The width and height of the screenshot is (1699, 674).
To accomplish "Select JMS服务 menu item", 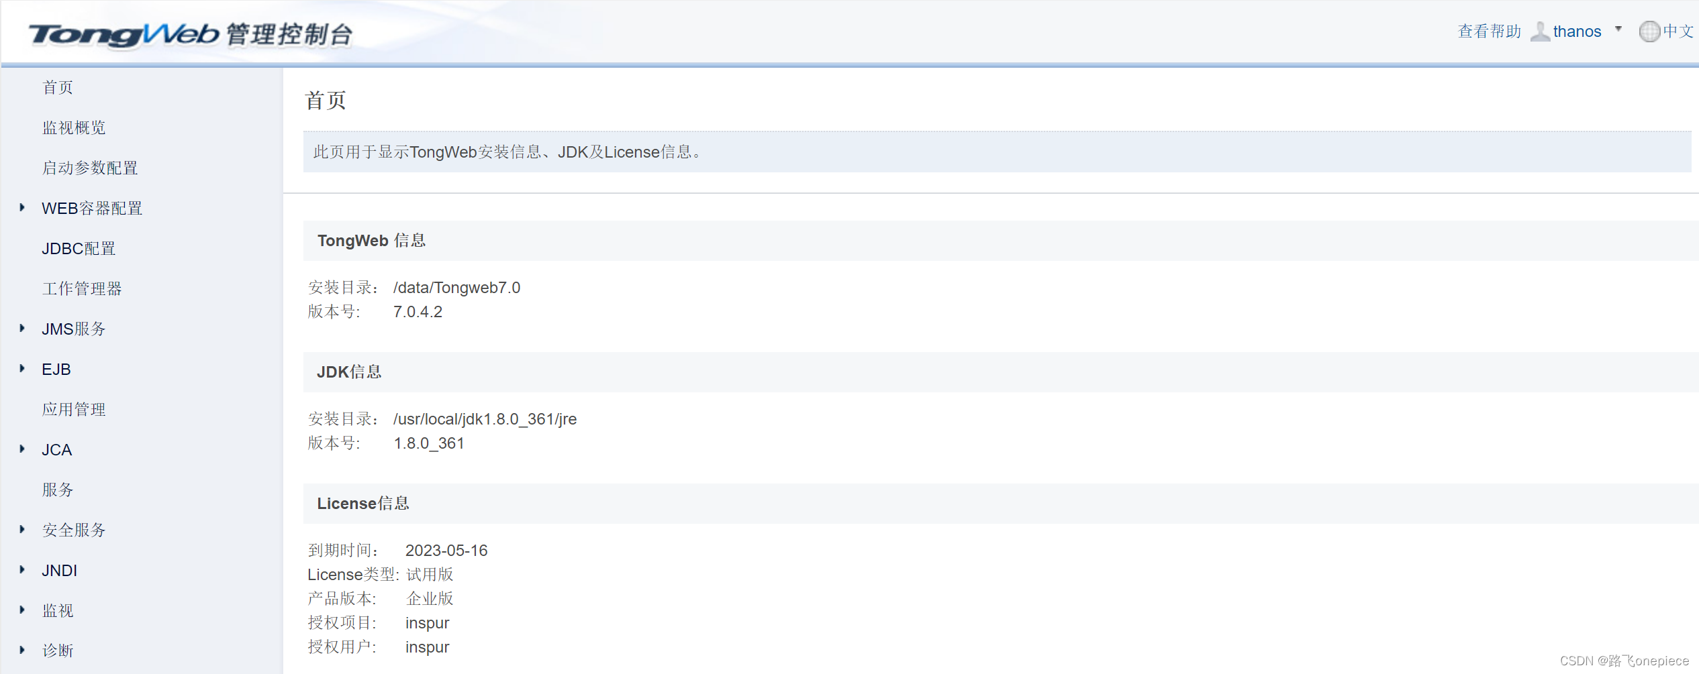I will point(74,329).
